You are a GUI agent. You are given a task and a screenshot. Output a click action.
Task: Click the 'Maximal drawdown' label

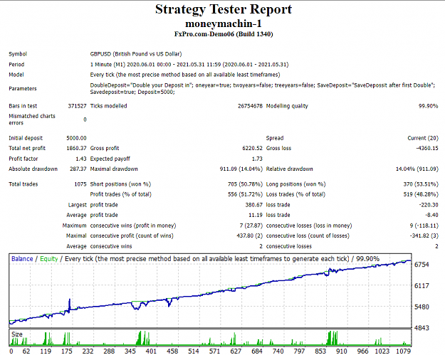pos(114,169)
